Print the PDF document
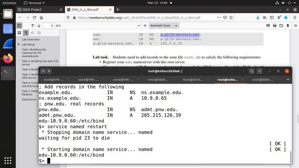 click(275, 26)
